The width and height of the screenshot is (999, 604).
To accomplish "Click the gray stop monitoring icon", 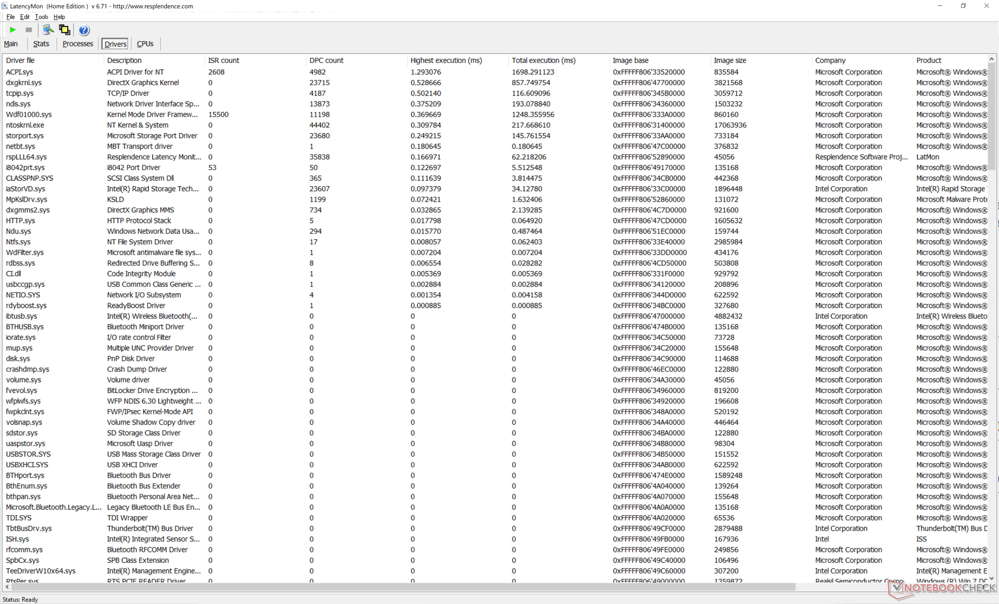I will [29, 30].
